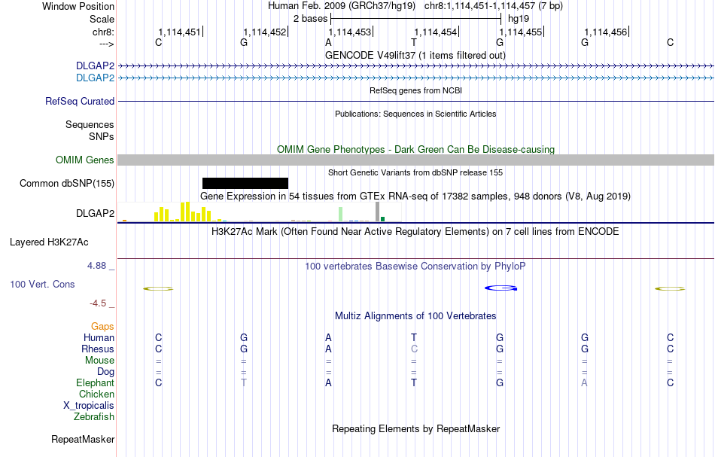This screenshot has height=457, width=715.
Task: Click the light green GTEx expression bar
Action: [x=341, y=215]
